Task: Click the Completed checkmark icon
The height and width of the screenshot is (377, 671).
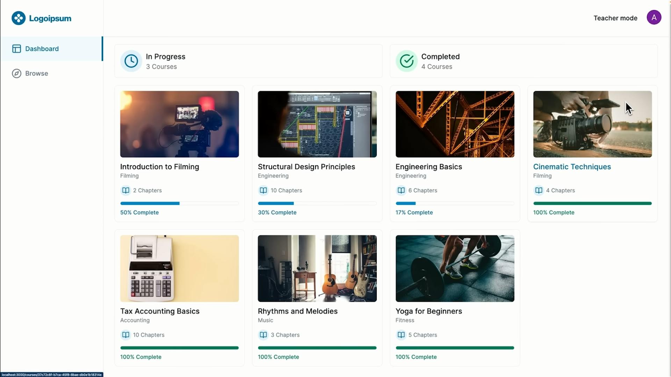Action: (406, 61)
